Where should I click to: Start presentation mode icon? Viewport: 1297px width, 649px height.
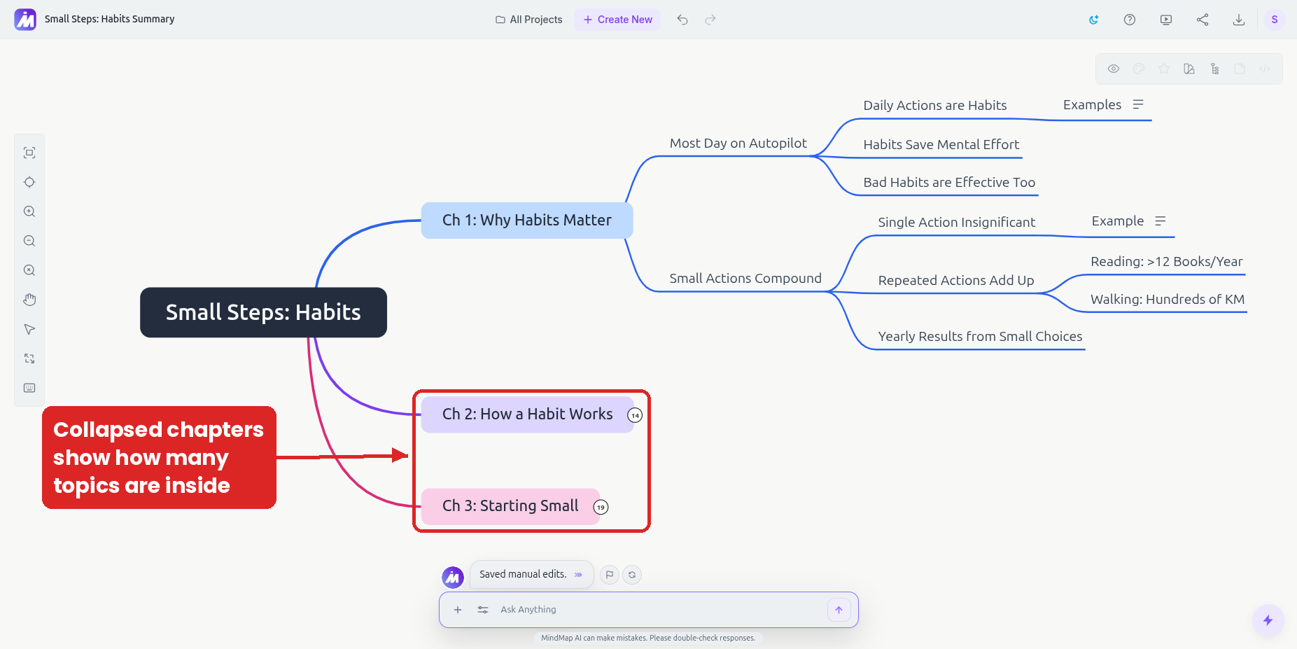pyautogui.click(x=1166, y=20)
